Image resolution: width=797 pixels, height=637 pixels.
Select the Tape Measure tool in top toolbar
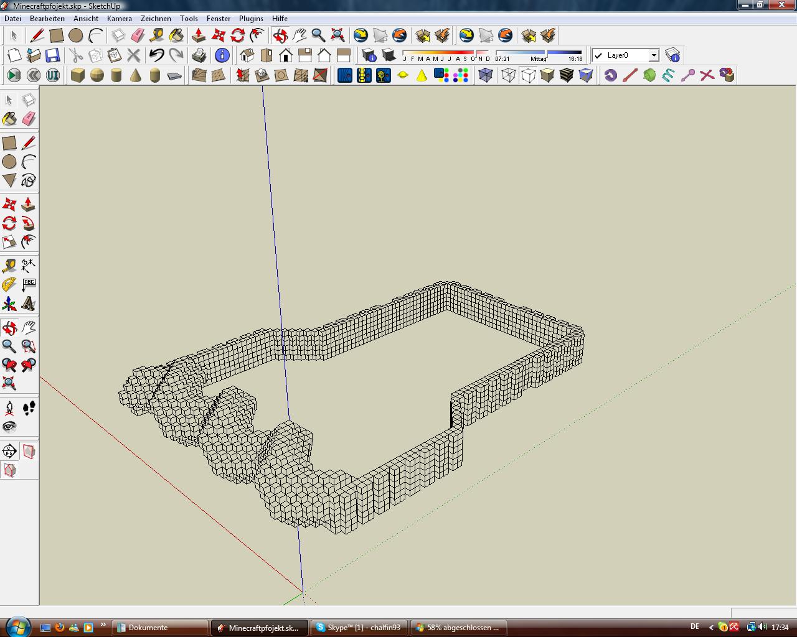(x=157, y=35)
